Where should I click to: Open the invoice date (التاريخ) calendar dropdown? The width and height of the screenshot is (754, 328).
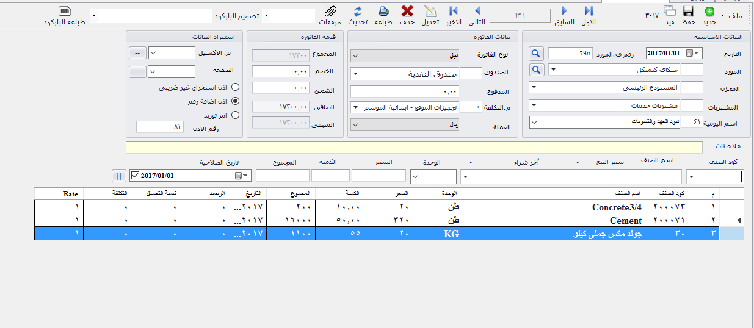(x=698, y=53)
